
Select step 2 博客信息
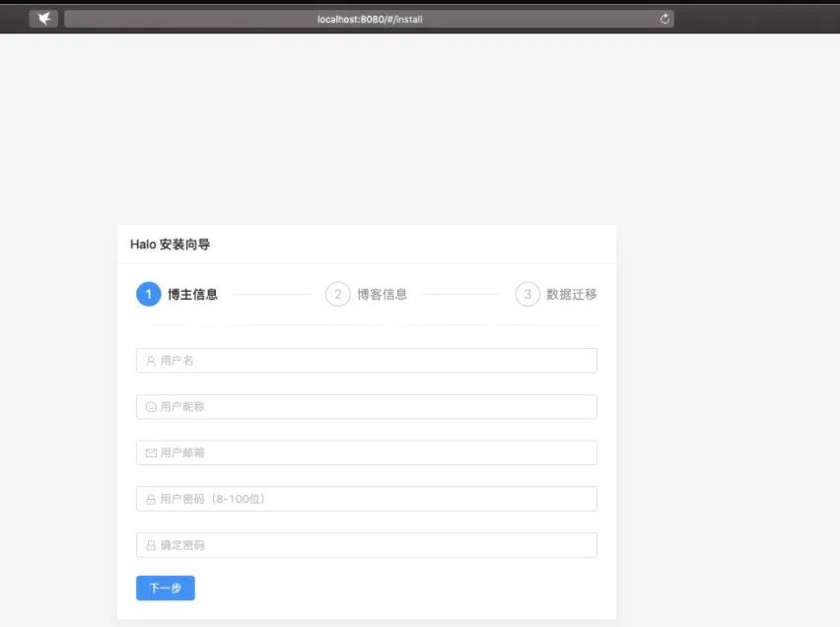click(x=367, y=294)
